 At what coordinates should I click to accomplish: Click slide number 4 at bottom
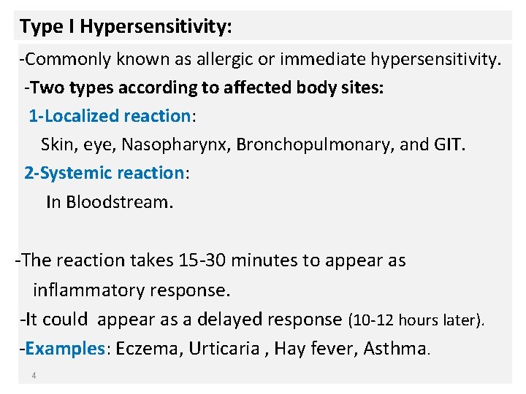point(34,376)
